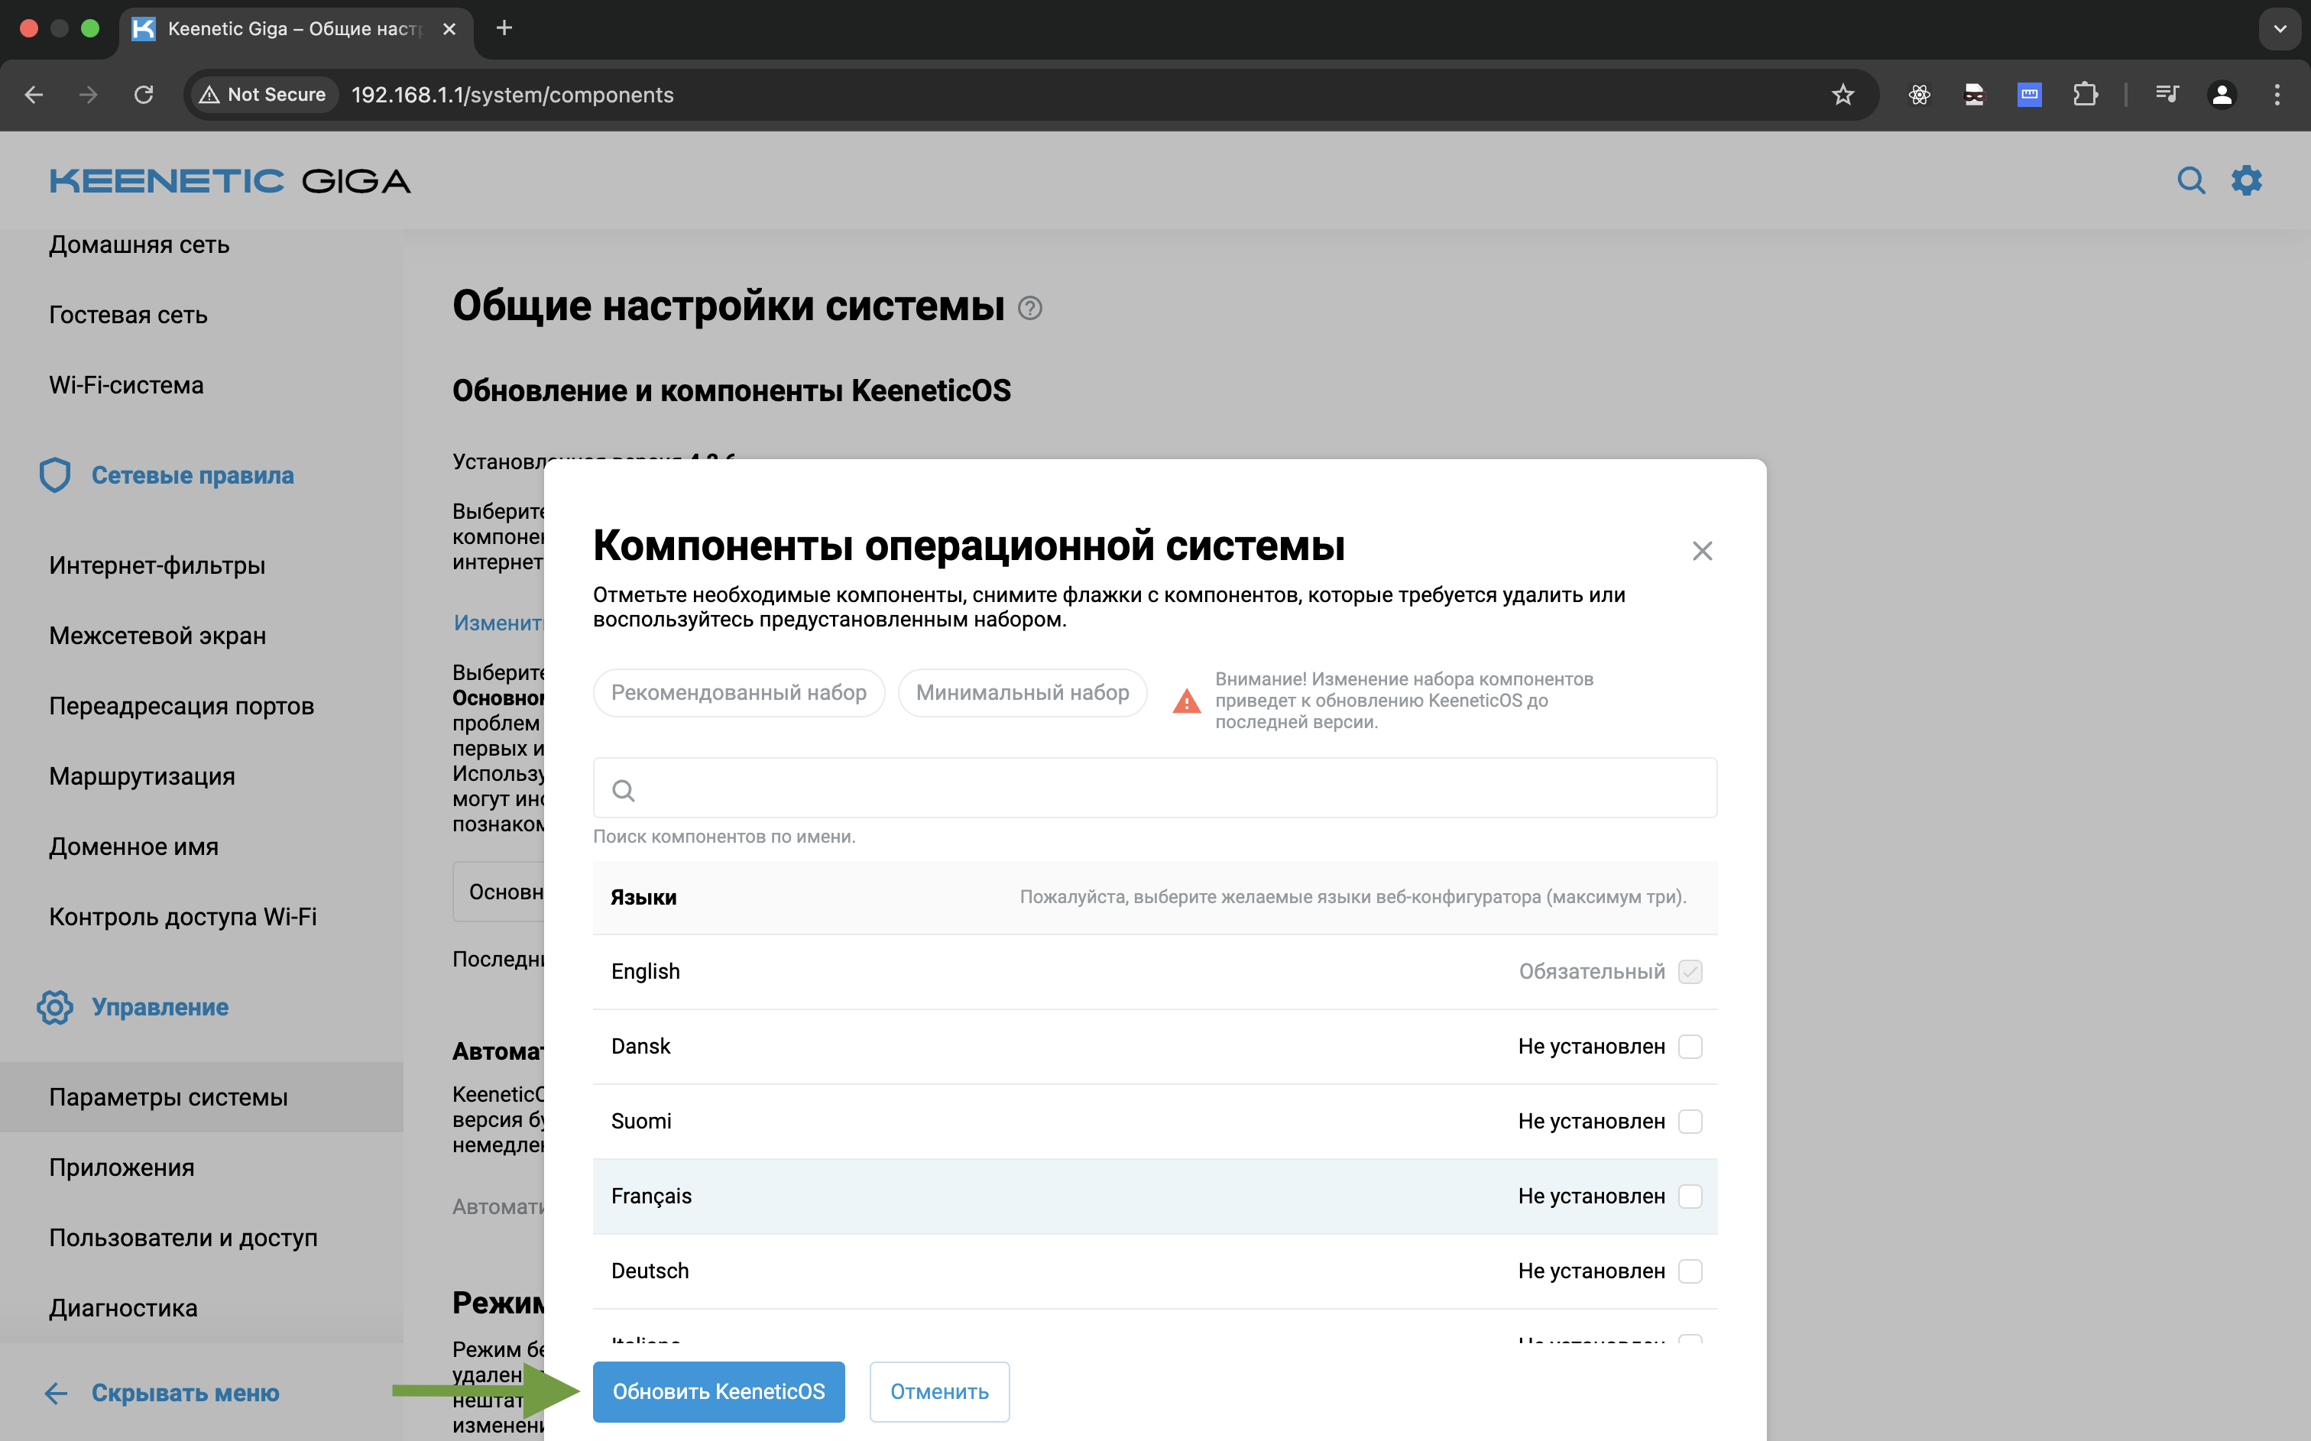Cancel the dialog with Отменить

pos(938,1391)
